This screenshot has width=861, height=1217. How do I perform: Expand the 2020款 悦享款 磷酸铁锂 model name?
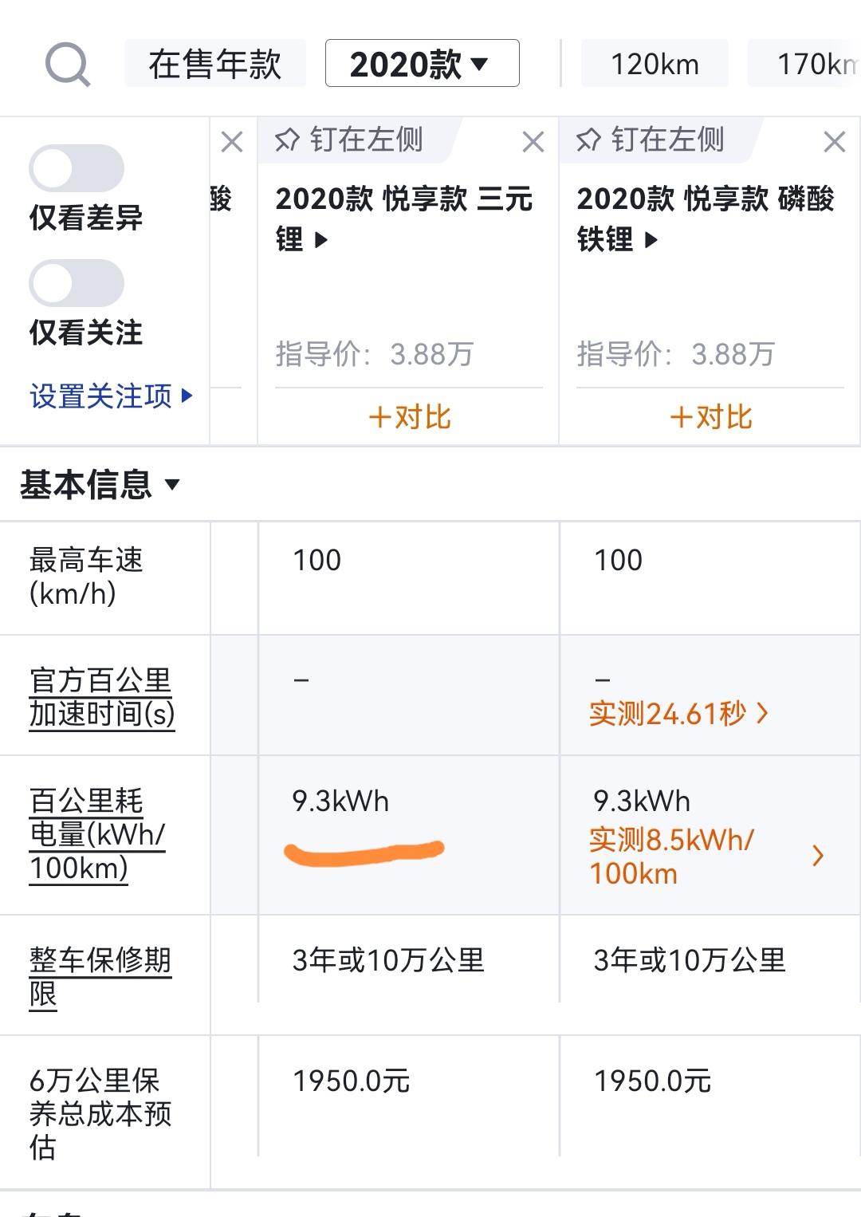(x=706, y=219)
